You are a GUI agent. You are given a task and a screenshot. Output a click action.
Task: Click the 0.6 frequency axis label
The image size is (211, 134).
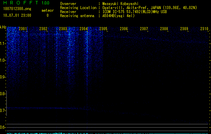3,127
